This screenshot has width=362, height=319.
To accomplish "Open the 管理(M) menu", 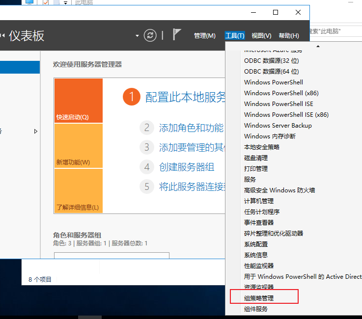I will pos(204,36).
